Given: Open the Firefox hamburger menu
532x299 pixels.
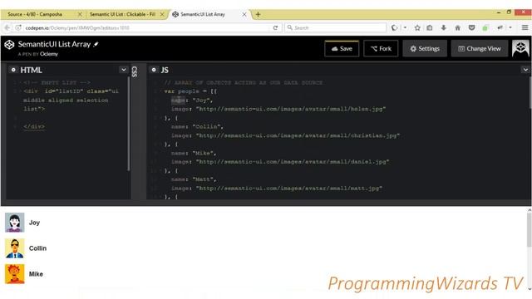Looking at the screenshot, I should pyautogui.click(x=525, y=27).
